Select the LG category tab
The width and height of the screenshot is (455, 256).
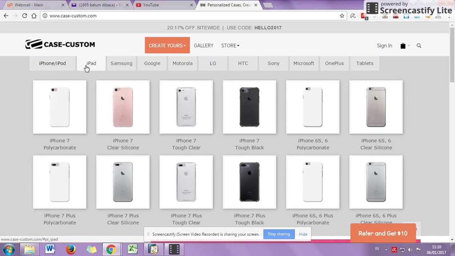(x=213, y=63)
